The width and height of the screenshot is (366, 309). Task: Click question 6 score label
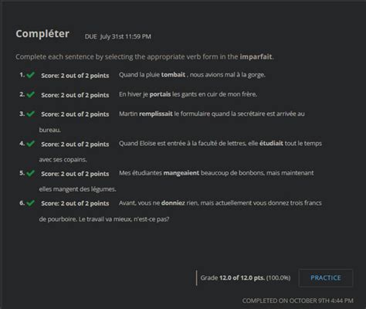click(x=75, y=203)
